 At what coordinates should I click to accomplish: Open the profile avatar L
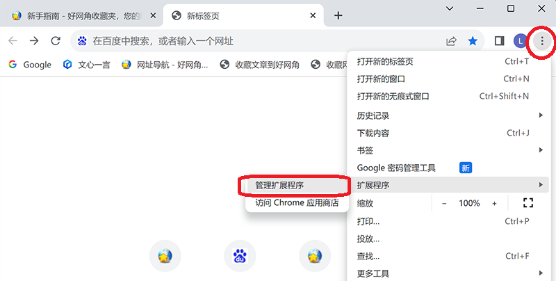521,41
